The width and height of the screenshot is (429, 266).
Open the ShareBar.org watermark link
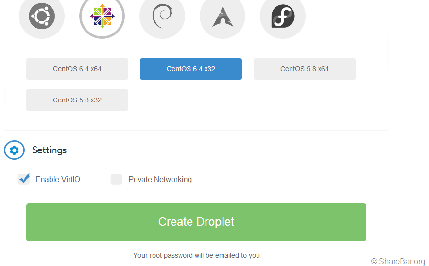tap(402, 262)
